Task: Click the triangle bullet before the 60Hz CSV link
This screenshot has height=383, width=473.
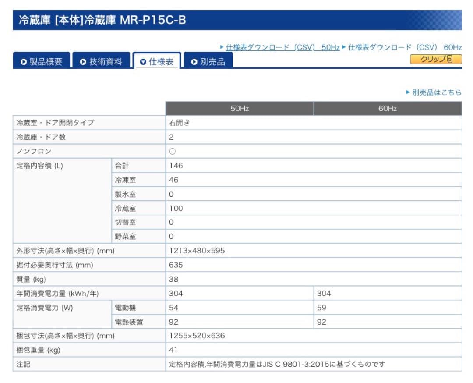Action: point(344,47)
